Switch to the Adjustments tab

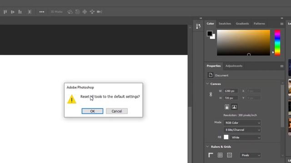pyautogui.click(x=234, y=66)
